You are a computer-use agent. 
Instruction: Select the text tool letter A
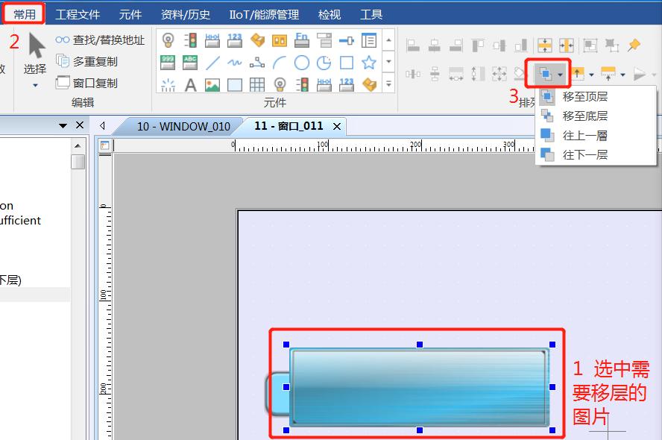coord(190,85)
